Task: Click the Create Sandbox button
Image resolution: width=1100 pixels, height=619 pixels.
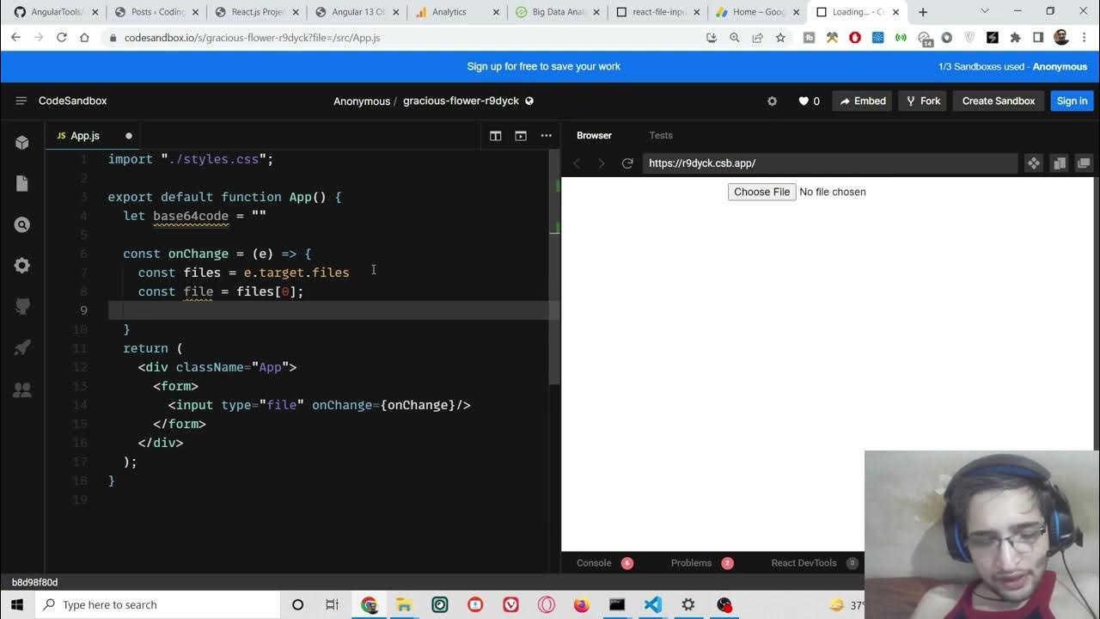Action: [998, 101]
